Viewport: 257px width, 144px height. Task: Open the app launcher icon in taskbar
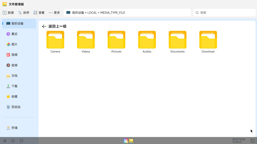(126, 141)
